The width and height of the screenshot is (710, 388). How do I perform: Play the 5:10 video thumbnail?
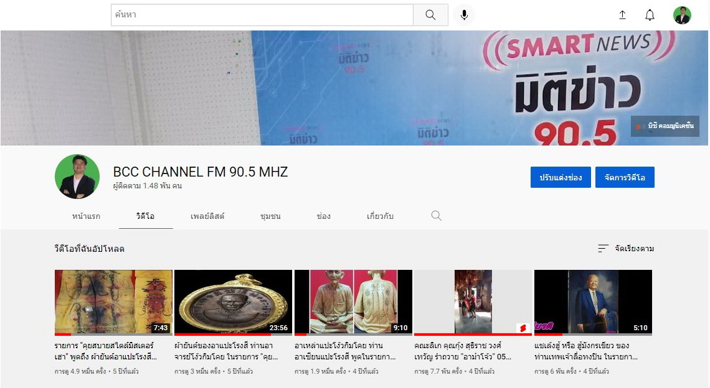coord(593,303)
